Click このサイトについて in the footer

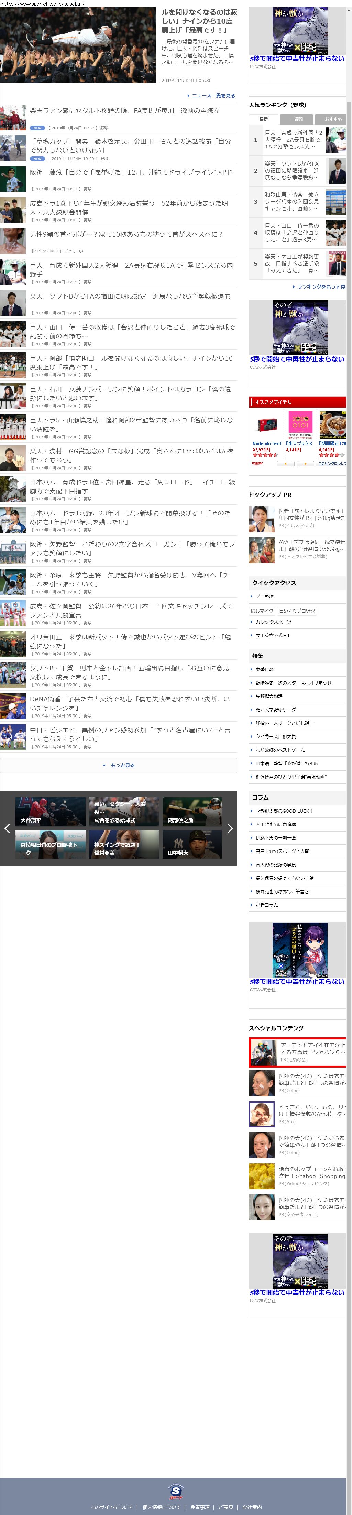[x=111, y=1507]
